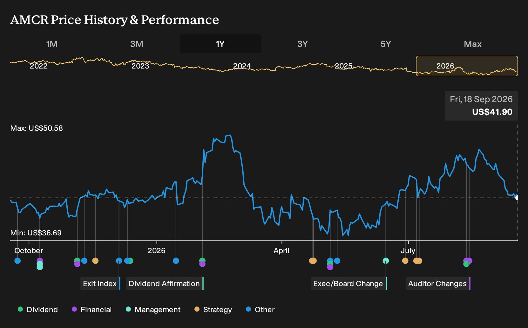The image size is (528, 328).
Task: Click the lowest purple dot in April cluster
Action: [330, 267]
